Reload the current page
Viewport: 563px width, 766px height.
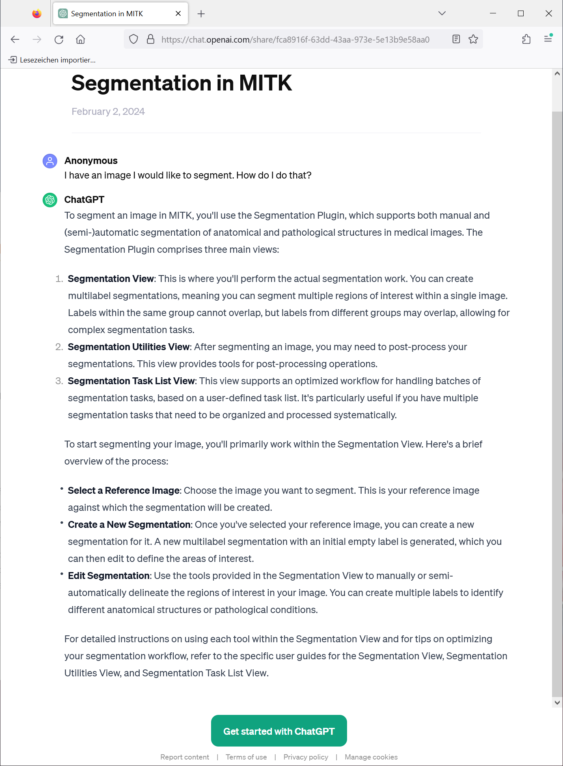(x=59, y=39)
